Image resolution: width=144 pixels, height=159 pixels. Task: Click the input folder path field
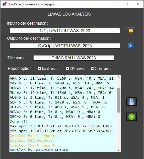click(x=65, y=31)
